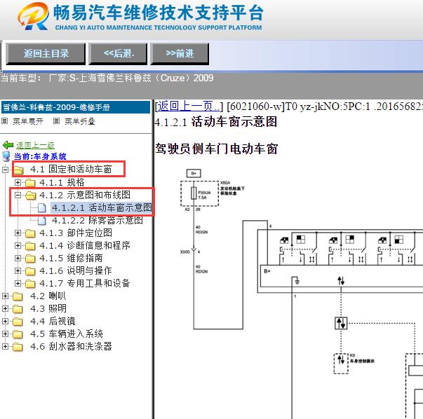Image resolution: width=423 pixels, height=419 pixels.
Task: Collapse all via 菜单折叠
Action: 79,121
